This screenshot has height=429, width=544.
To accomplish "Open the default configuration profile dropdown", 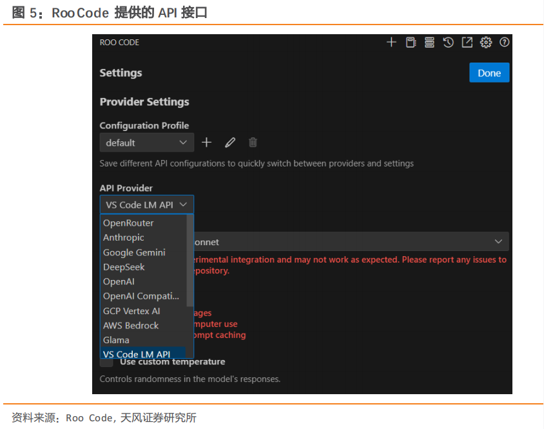I will point(146,143).
